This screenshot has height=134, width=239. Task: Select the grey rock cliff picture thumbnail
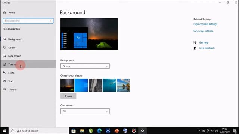click(x=95, y=85)
